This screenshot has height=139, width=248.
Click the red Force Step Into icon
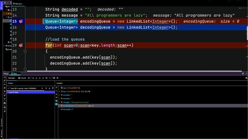click(40, 78)
